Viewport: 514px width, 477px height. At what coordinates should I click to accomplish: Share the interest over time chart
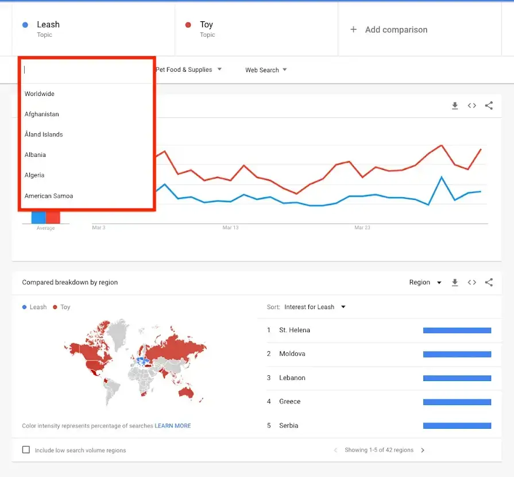(x=489, y=106)
